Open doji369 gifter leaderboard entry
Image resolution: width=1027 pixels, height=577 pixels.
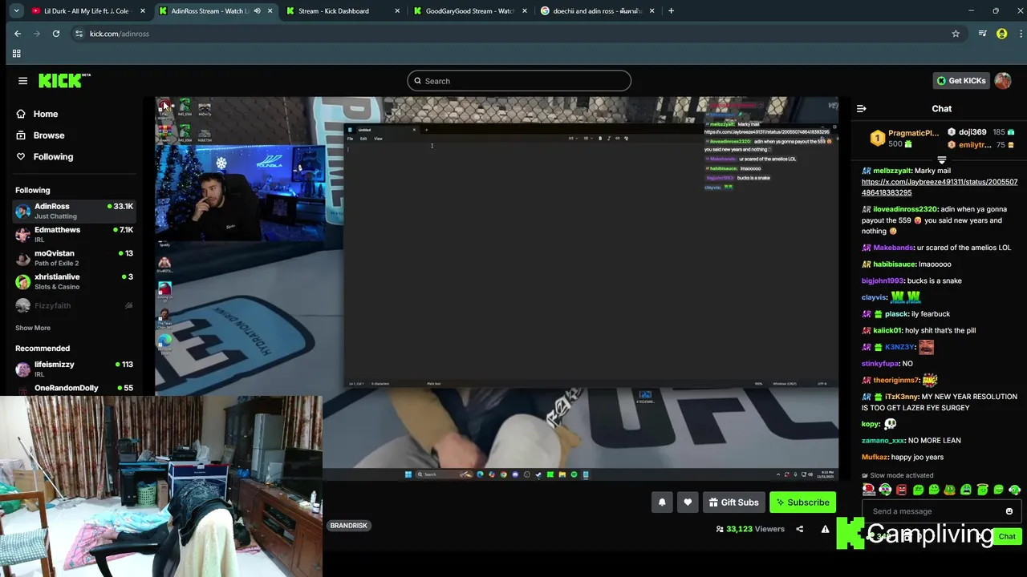(980, 132)
